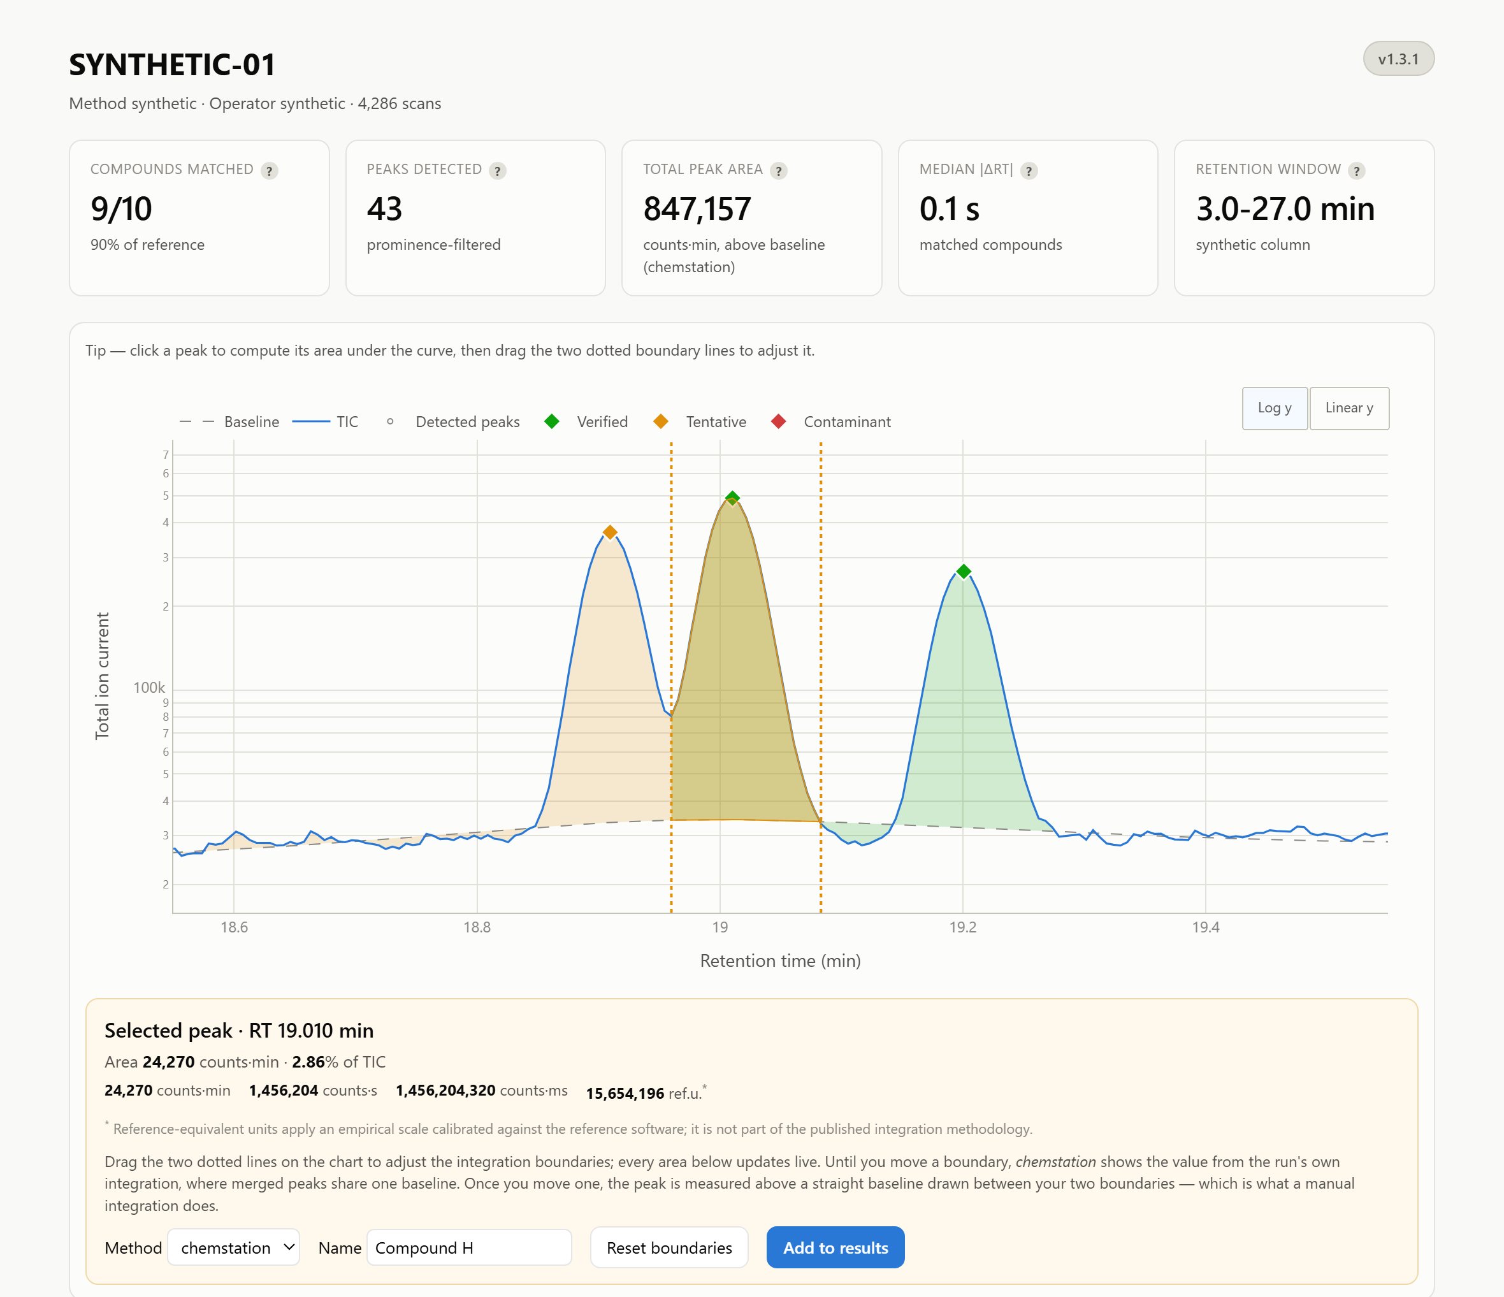Image resolution: width=1504 pixels, height=1297 pixels.
Task: Switch chart to Log y scale
Action: click(1275, 408)
